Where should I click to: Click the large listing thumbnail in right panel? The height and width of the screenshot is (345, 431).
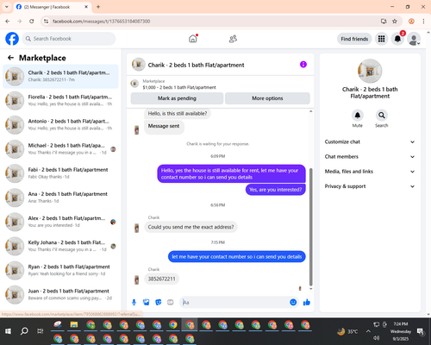[370, 71]
